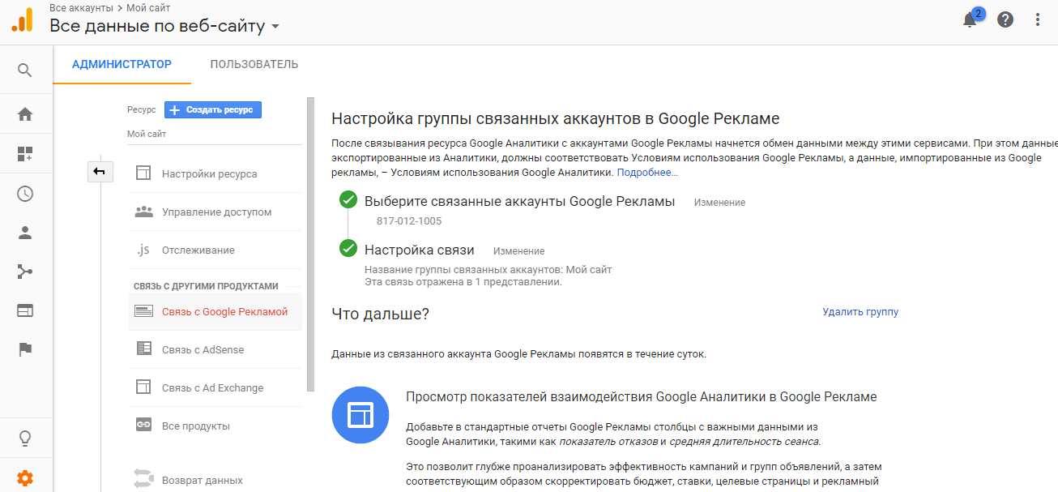The image size is (1058, 492).
Task: Open the three-dot more options menu
Action: coord(1039,19)
